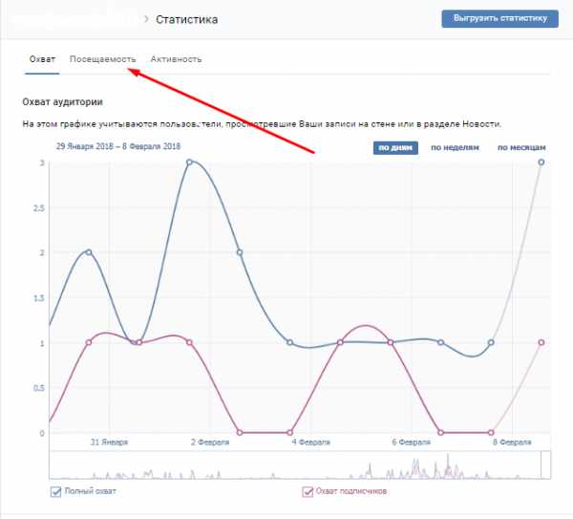Click the 6 Февраля axis label
The image size is (573, 519).
tap(411, 443)
